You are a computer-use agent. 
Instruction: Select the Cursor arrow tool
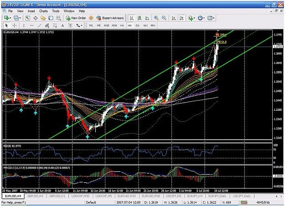[x=7, y=26]
